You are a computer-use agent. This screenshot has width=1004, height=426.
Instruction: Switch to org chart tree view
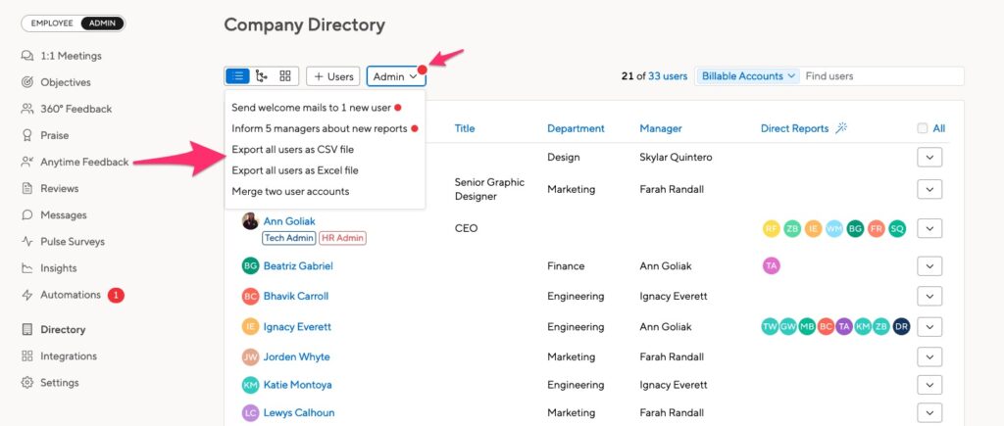pos(261,76)
